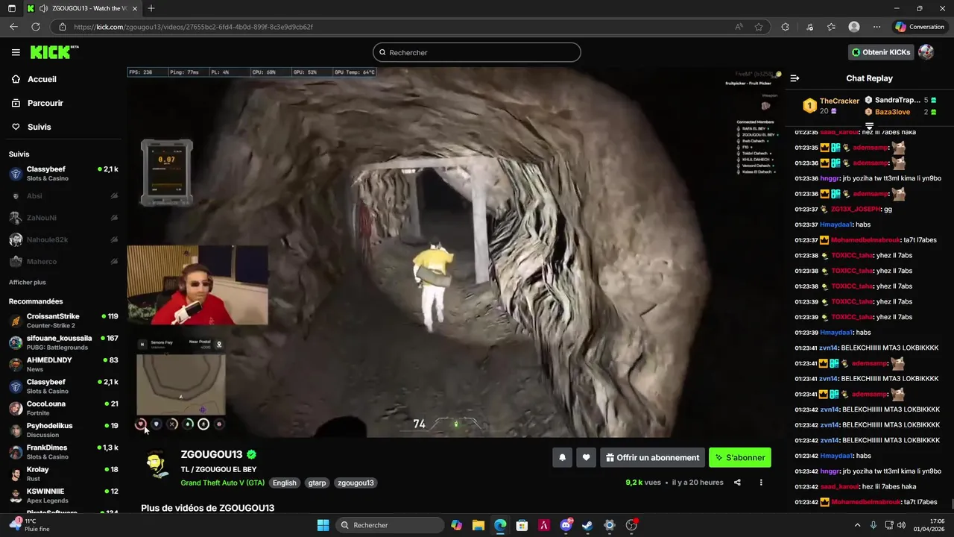Click the video player area
Image resolution: width=954 pixels, height=537 pixels.
pyautogui.click(x=455, y=252)
